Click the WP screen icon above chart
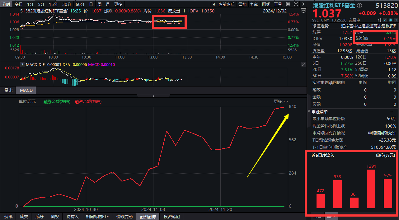Screen dimensions: 399x220 303,11
